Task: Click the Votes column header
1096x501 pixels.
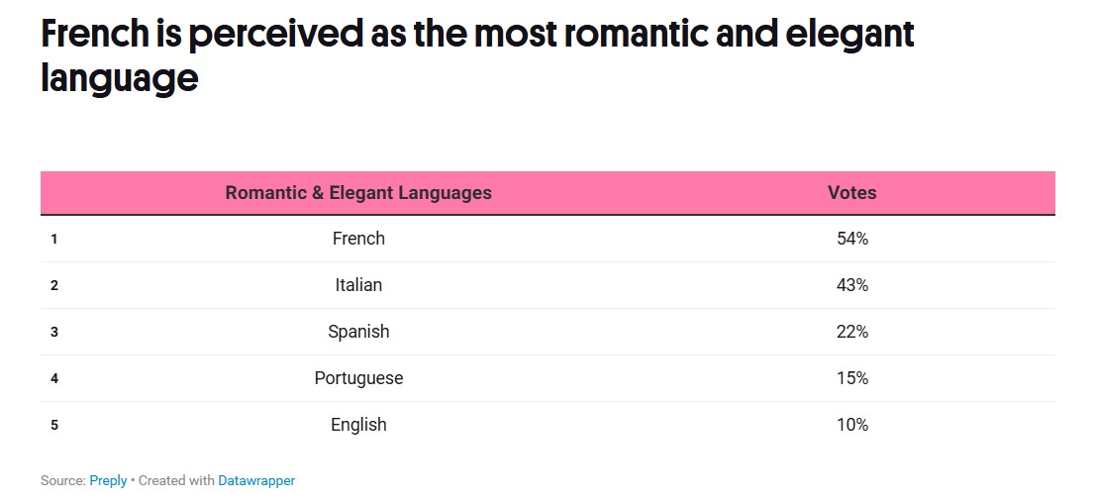Action: [x=851, y=193]
